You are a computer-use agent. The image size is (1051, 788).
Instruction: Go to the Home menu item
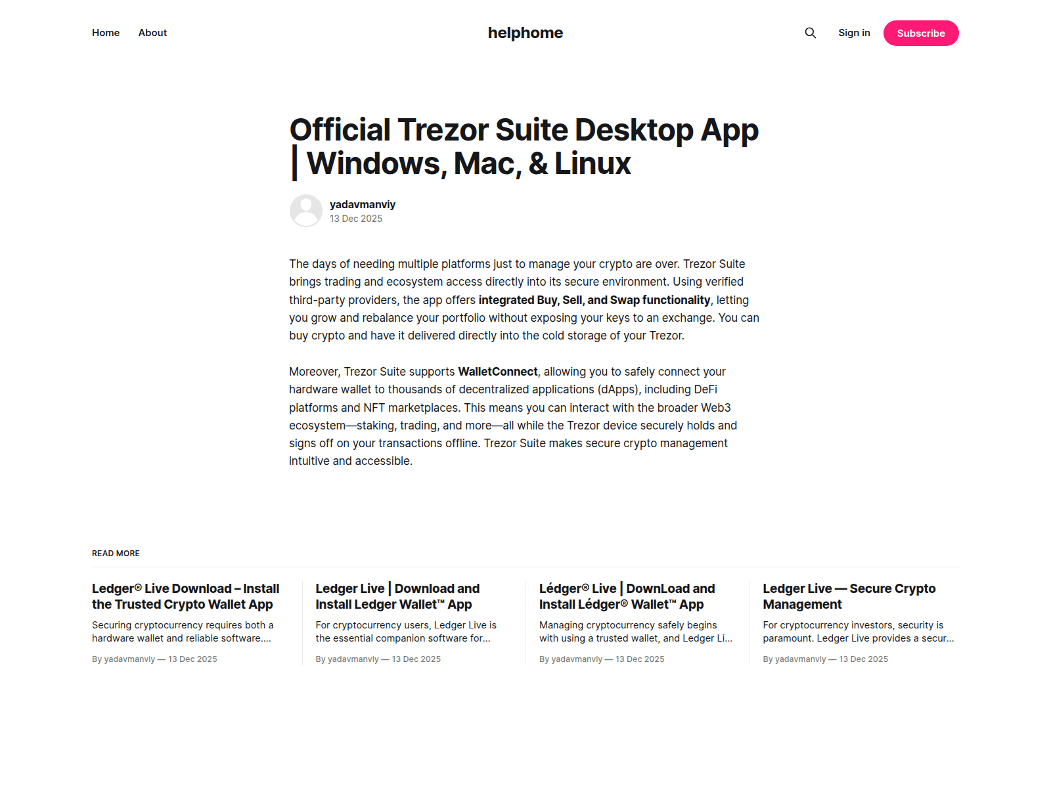click(106, 33)
